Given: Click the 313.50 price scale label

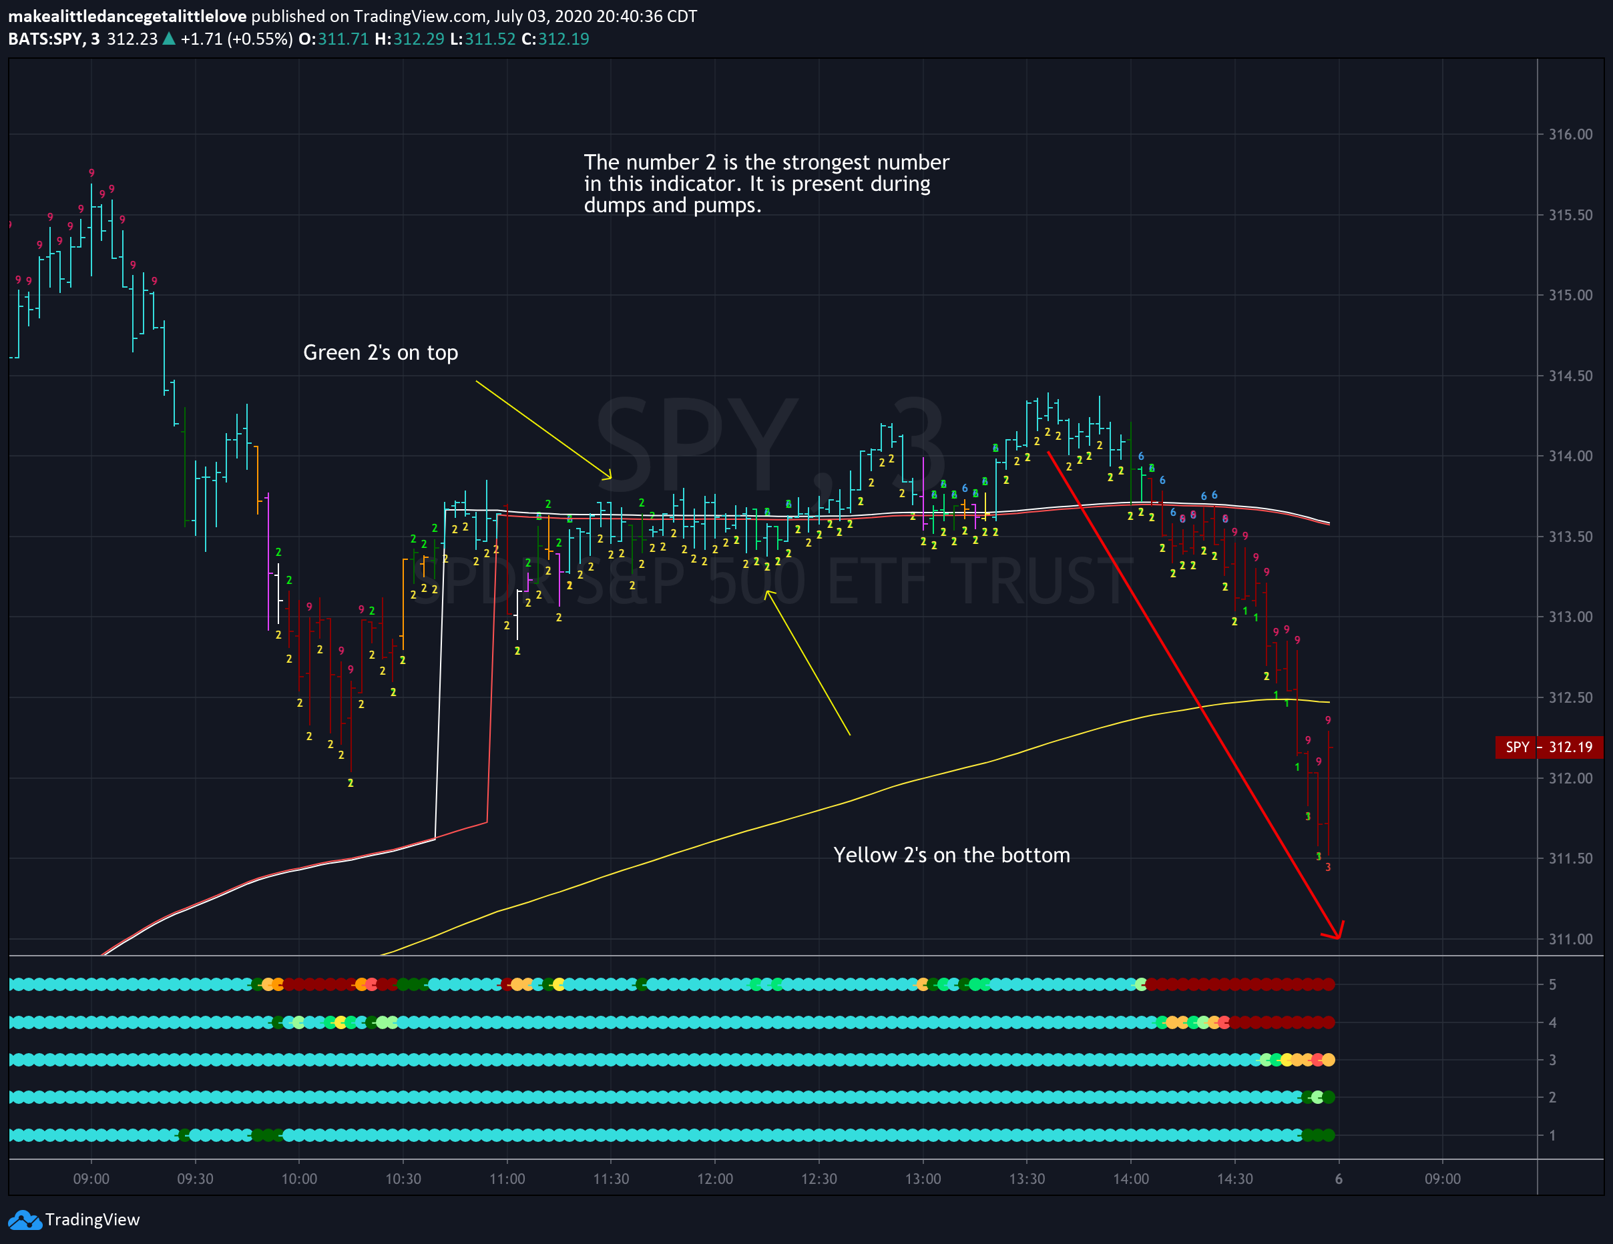Looking at the screenshot, I should [1570, 537].
